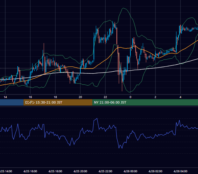Click the 20 hour label on price chart axis
This screenshot has width=198, height=174.
pos(80,97)
